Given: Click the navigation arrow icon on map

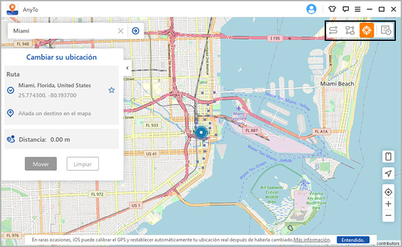Looking at the screenshot, I should click(388, 173).
